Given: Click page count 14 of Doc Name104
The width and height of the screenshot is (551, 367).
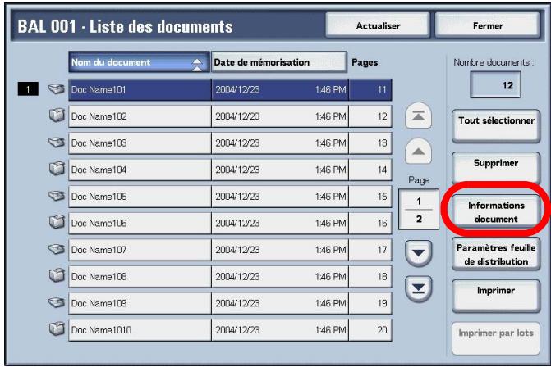Looking at the screenshot, I should [370, 170].
